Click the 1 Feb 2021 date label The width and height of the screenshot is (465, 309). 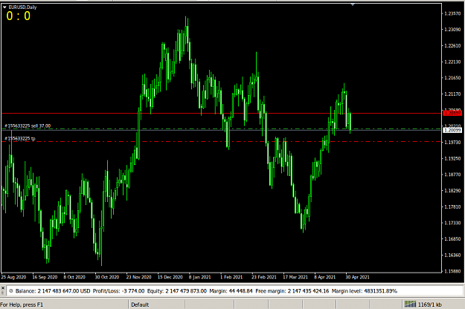pos(231,277)
